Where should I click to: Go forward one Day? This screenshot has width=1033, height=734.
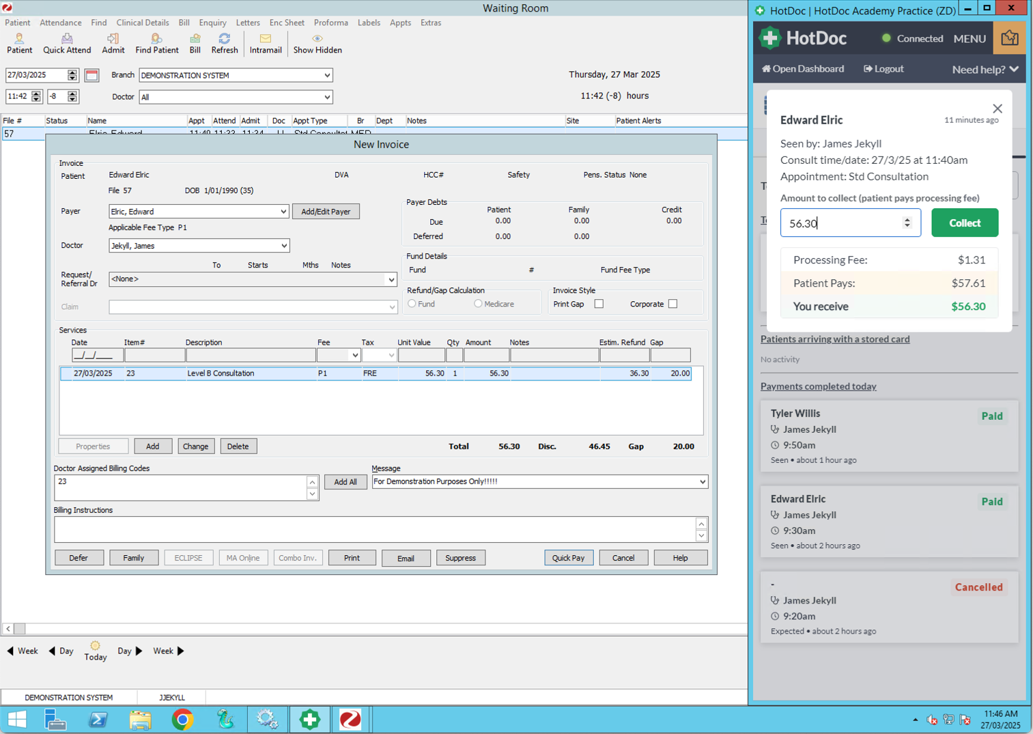130,651
